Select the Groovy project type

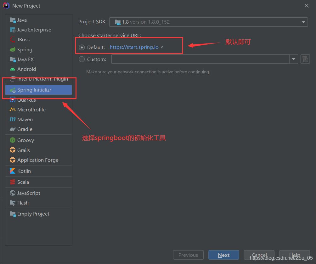point(25,140)
